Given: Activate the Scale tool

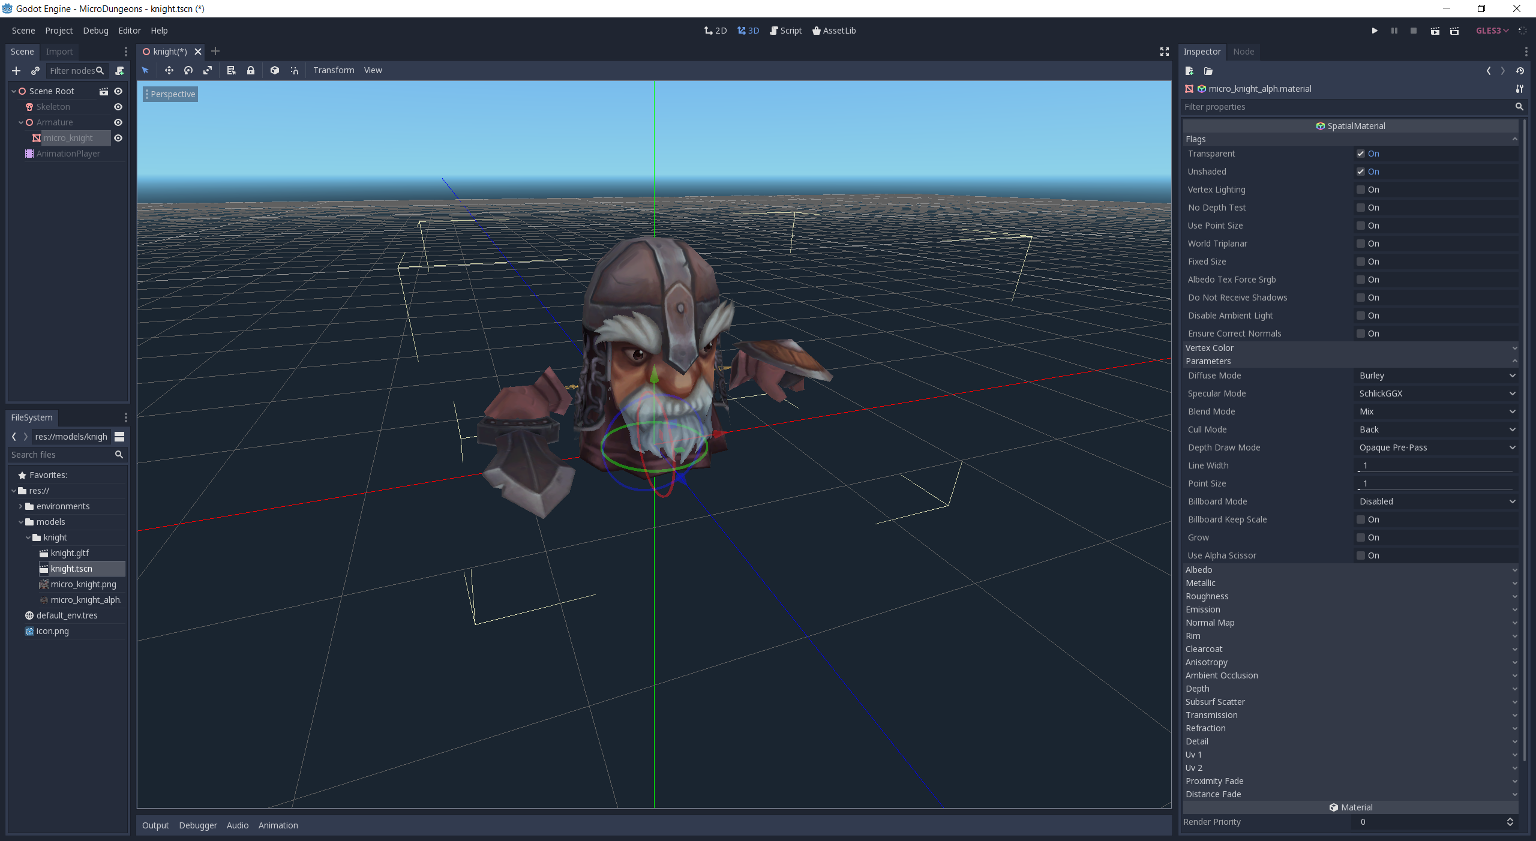Looking at the screenshot, I should coord(208,70).
